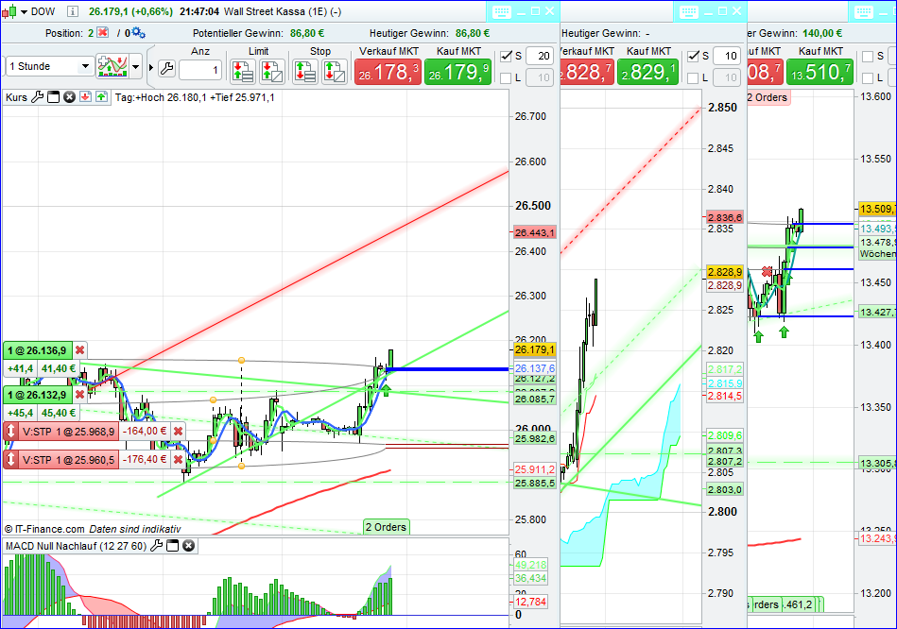Click the keyboard icon in the title bar
Viewport: 897px width, 629px height.
coord(502,11)
